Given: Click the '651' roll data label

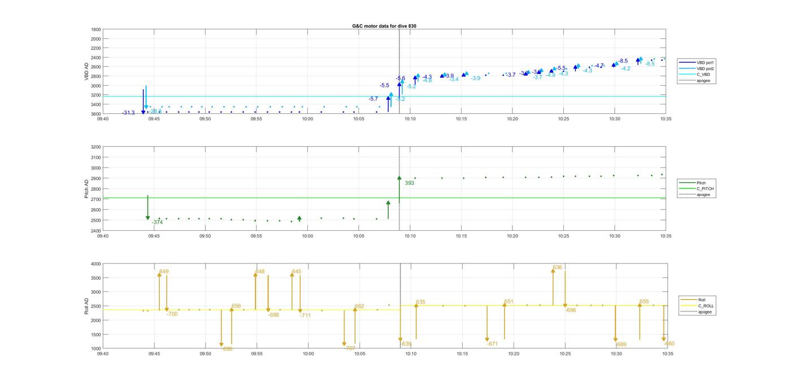Looking at the screenshot, I should (x=508, y=302).
